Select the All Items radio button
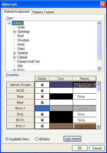Screen dimensions: 107x153 36,139
